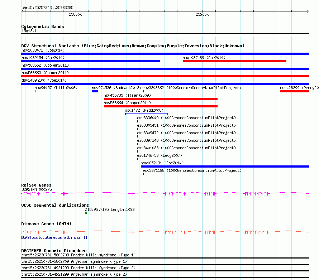Click the UCSC segmental duplications track title
The image size is (319, 280).
click(x=55, y=205)
